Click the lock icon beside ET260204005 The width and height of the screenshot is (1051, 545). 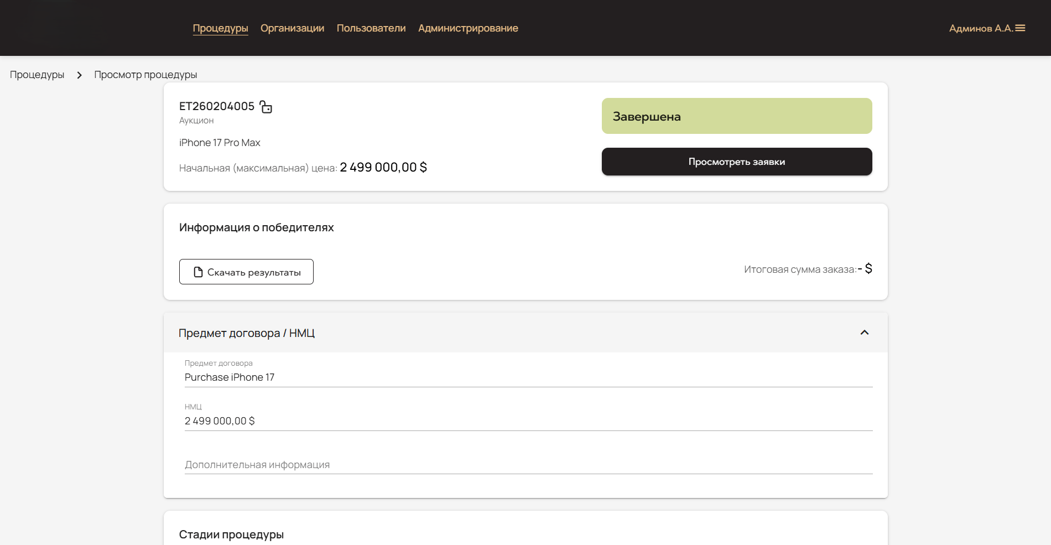tap(266, 107)
